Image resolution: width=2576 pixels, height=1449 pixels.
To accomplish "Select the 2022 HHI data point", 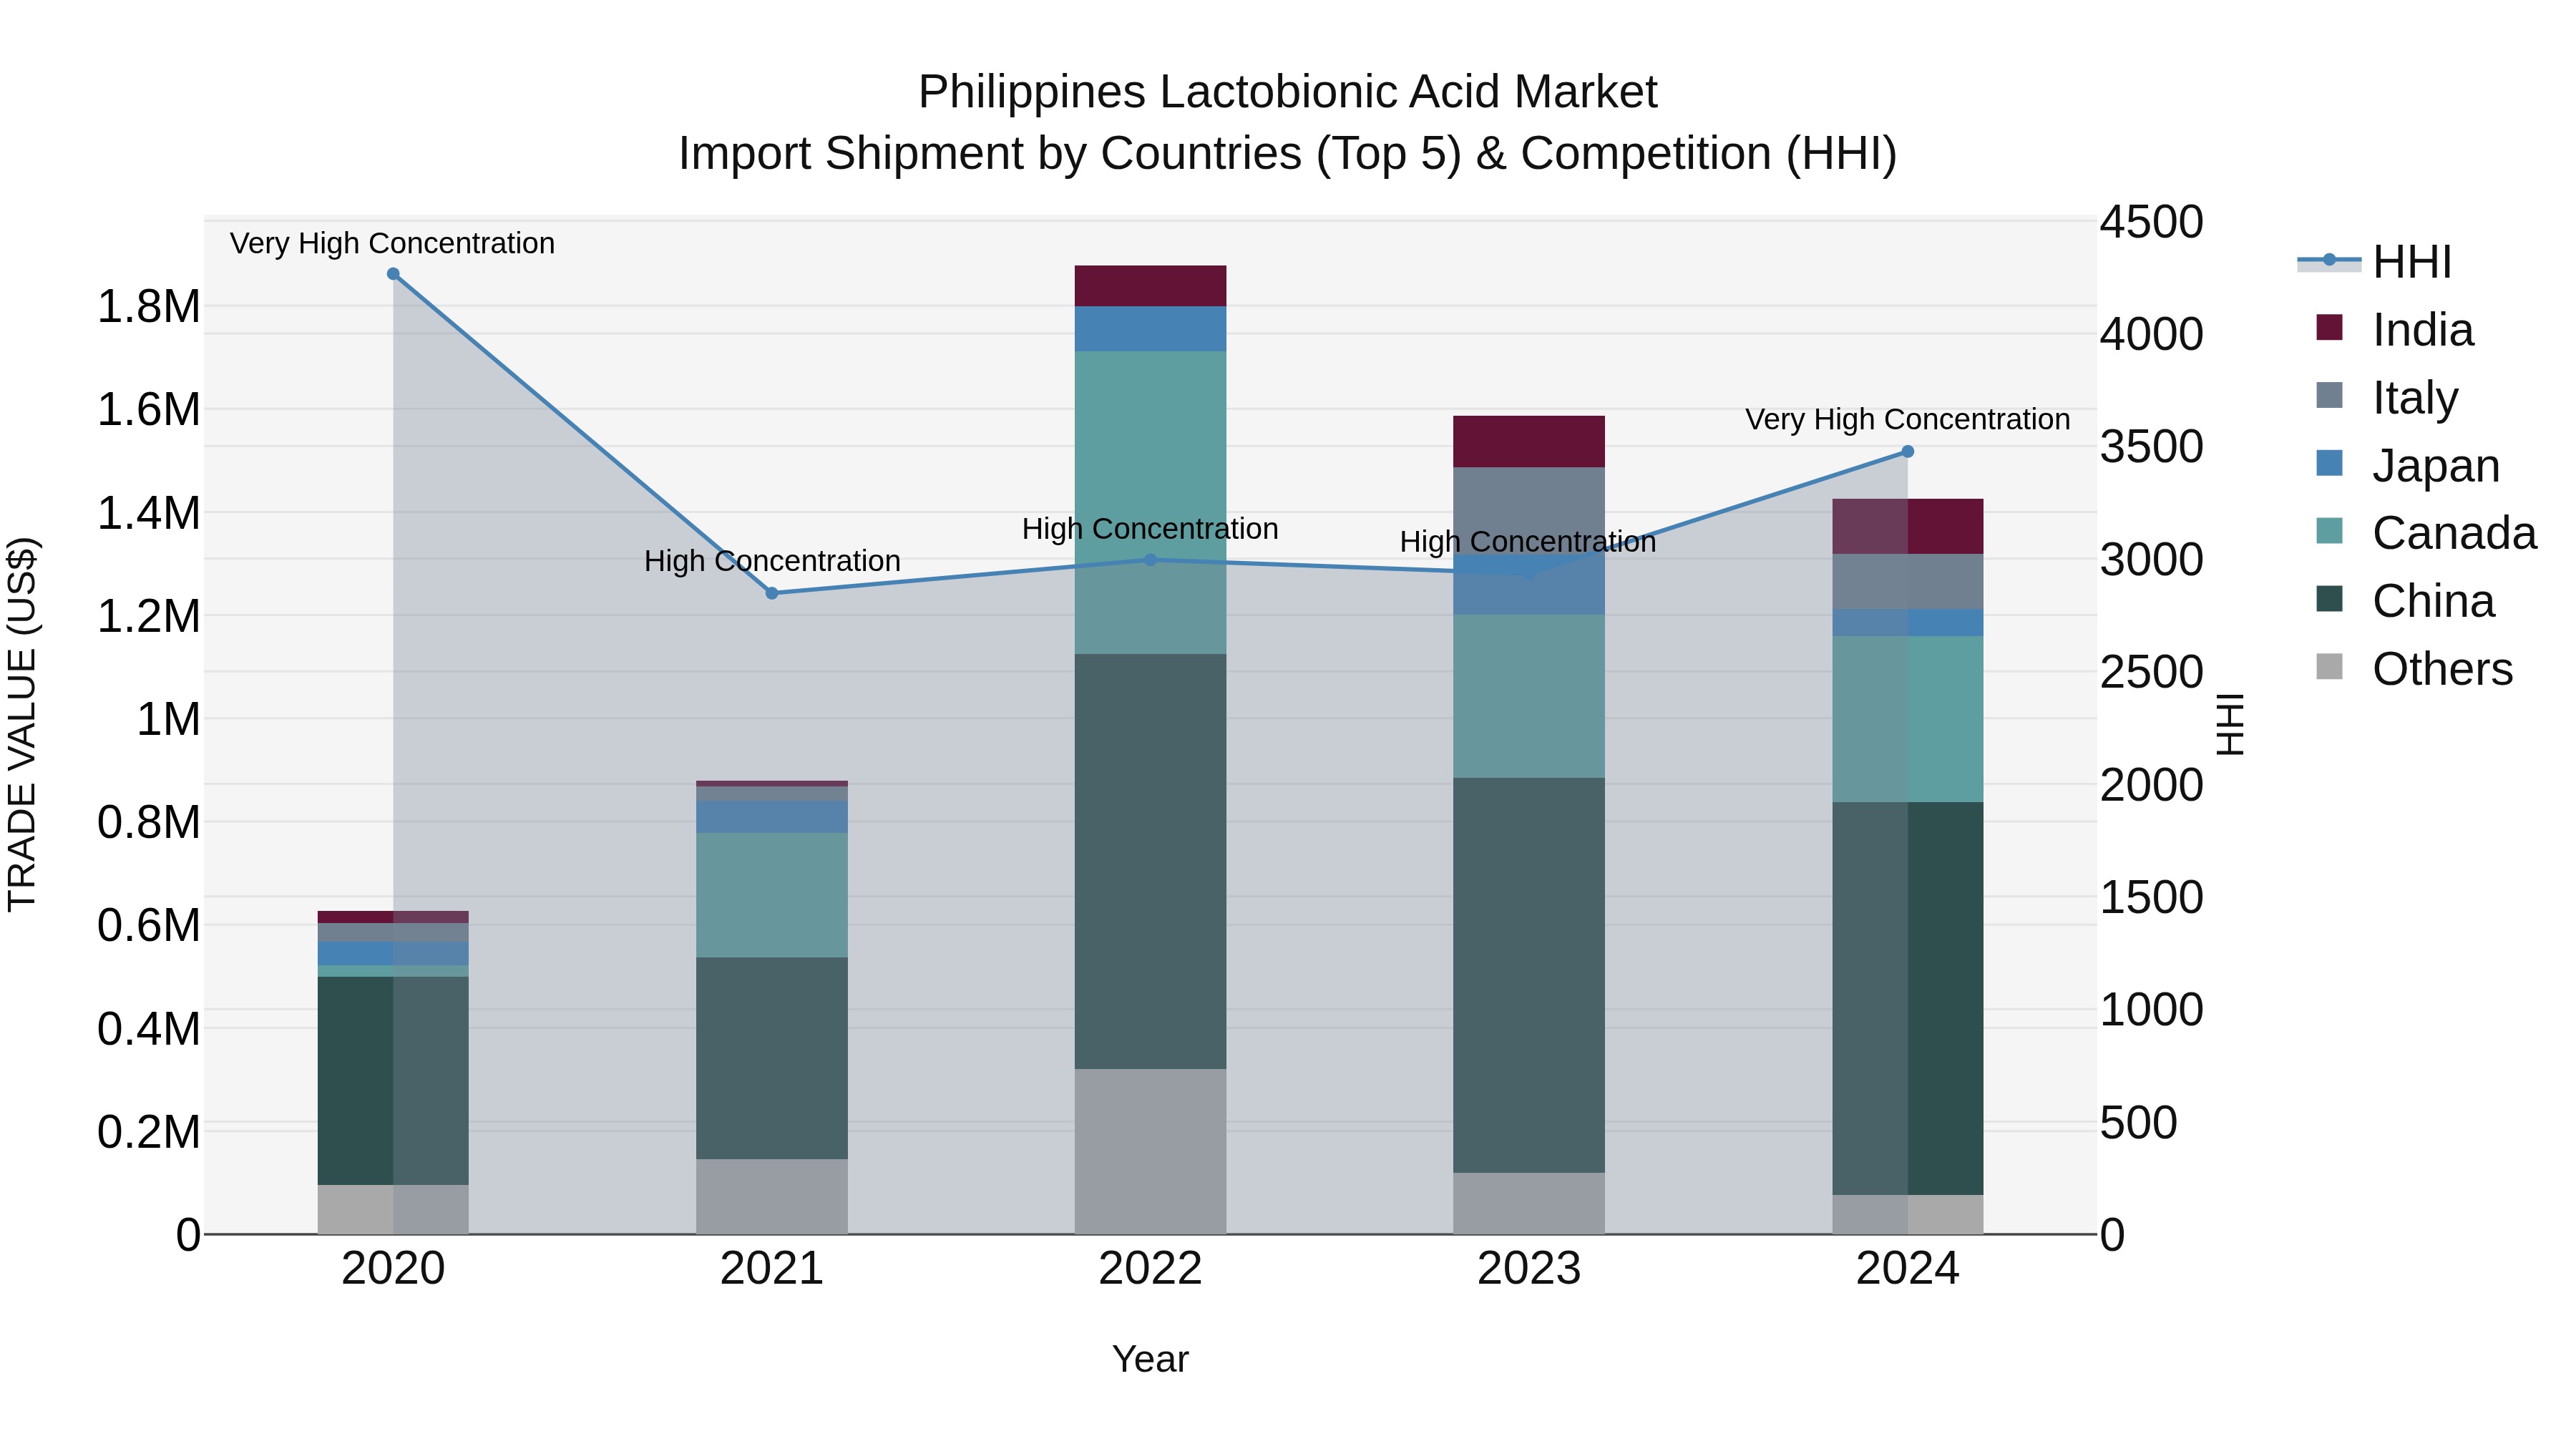I will coord(1150,560).
